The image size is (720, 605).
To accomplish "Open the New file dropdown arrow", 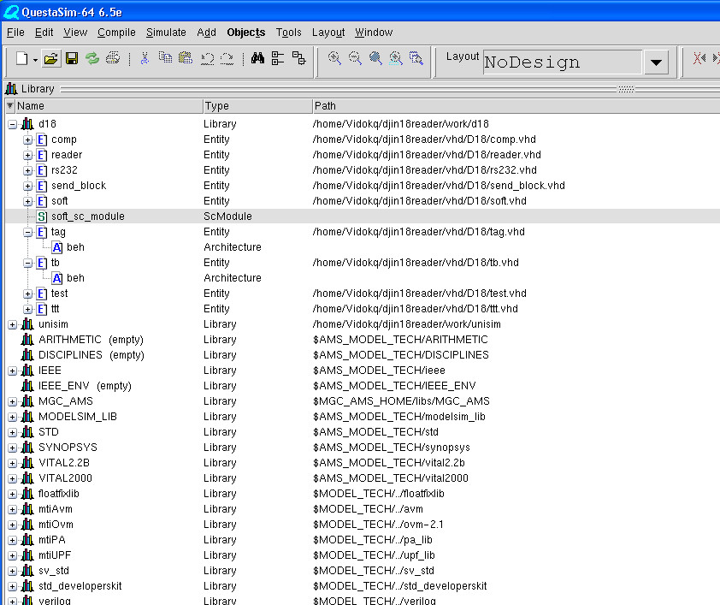I will [x=35, y=60].
